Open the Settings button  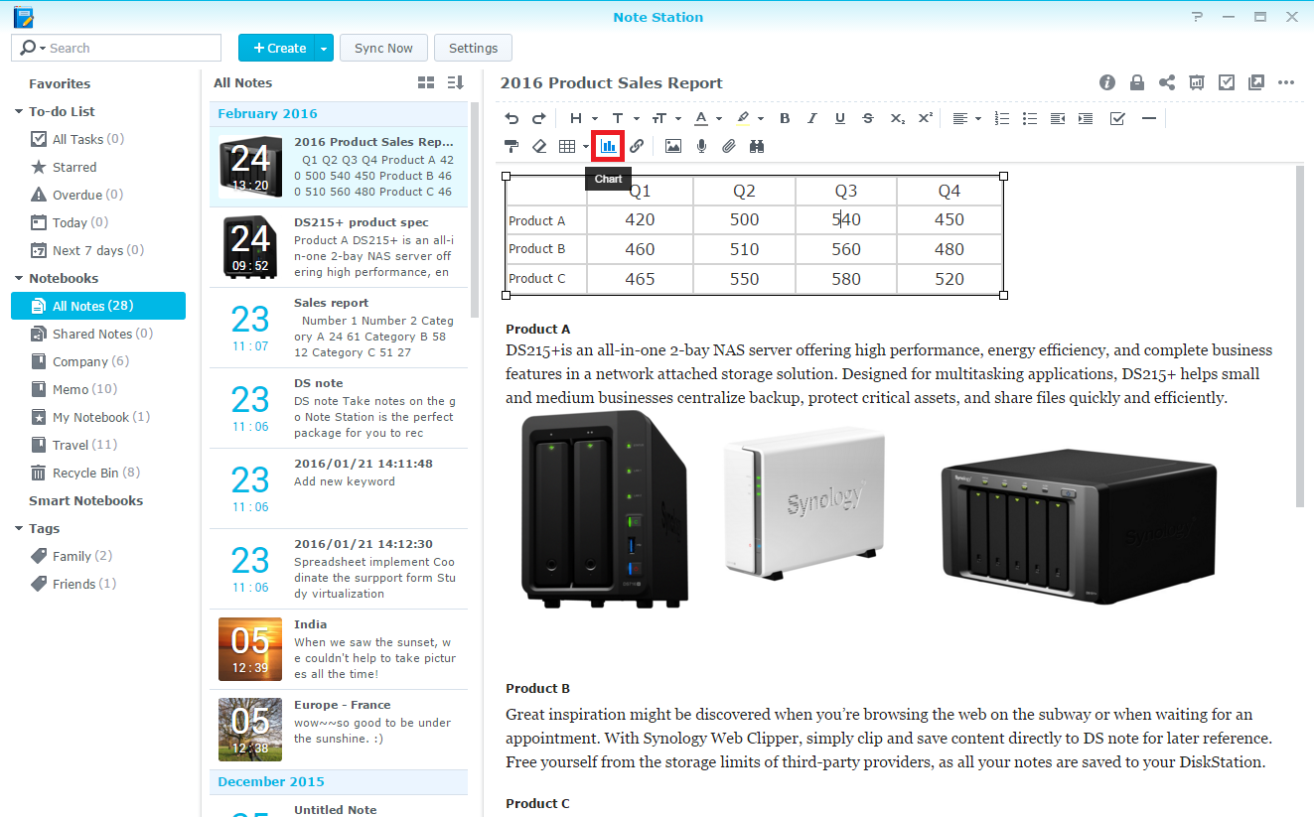[473, 48]
